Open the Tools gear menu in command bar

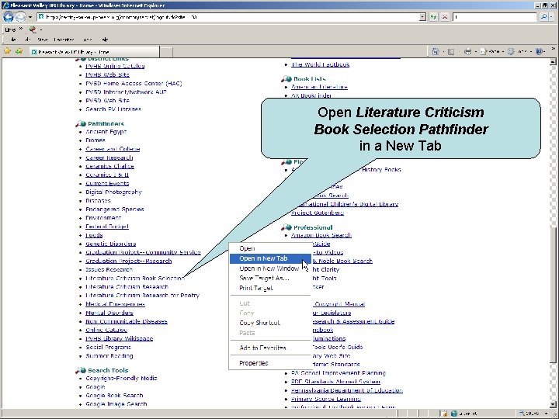click(x=519, y=52)
